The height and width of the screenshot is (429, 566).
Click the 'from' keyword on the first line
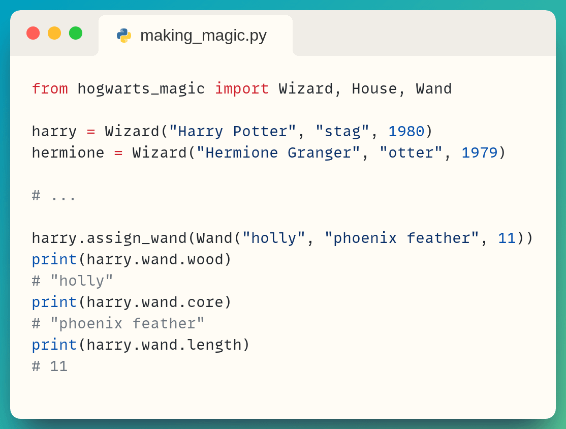tap(49, 89)
